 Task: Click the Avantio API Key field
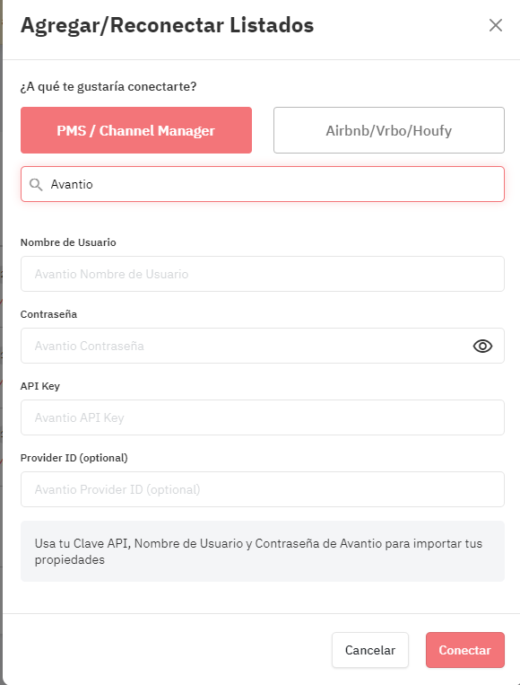point(262,417)
